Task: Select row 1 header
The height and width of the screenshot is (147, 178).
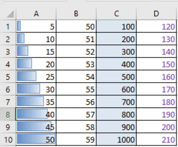Action: click(x=8, y=26)
